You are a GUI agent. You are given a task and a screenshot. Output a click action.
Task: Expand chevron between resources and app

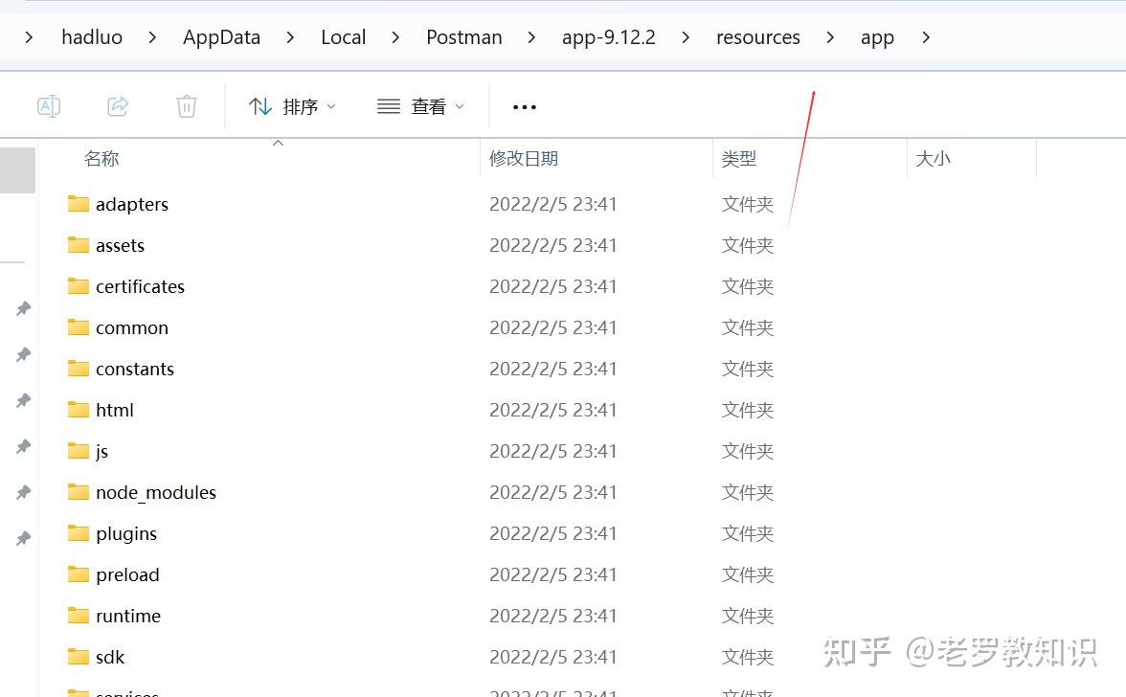point(830,37)
